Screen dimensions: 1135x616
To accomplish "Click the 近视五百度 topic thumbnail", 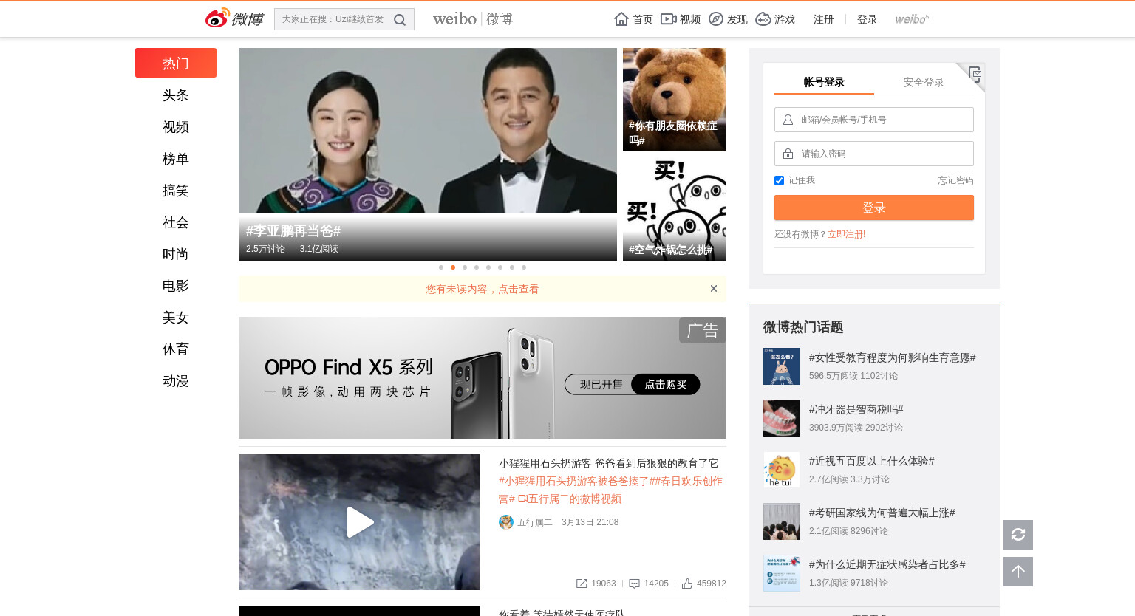I will [782, 470].
